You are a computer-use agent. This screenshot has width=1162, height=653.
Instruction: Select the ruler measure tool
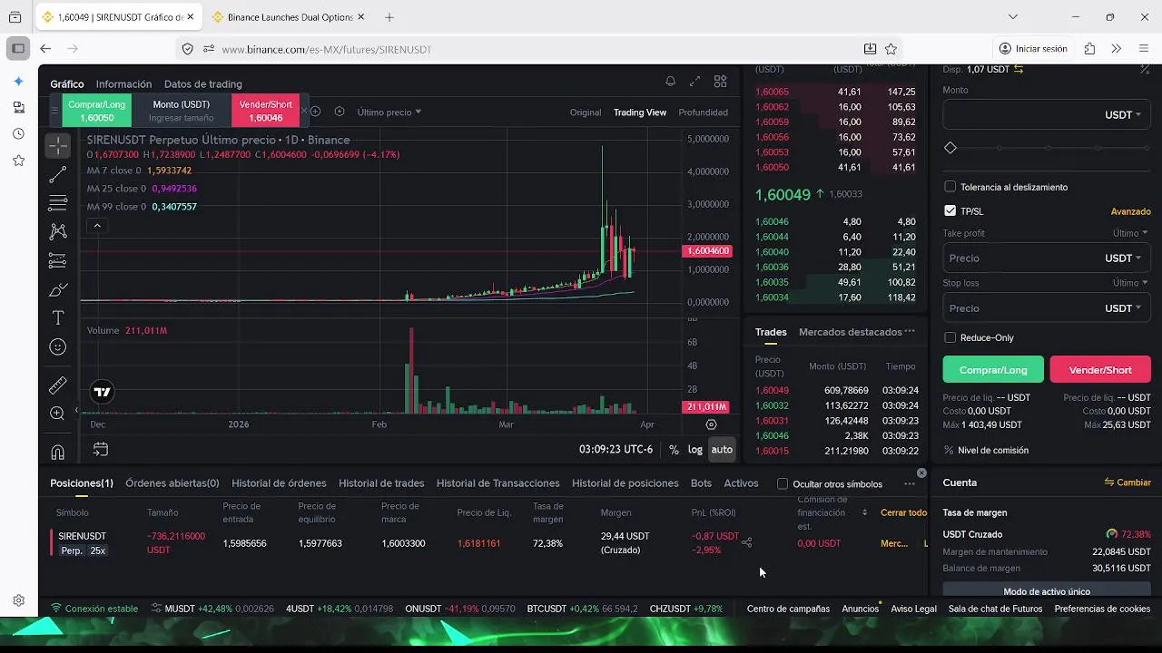click(x=58, y=385)
